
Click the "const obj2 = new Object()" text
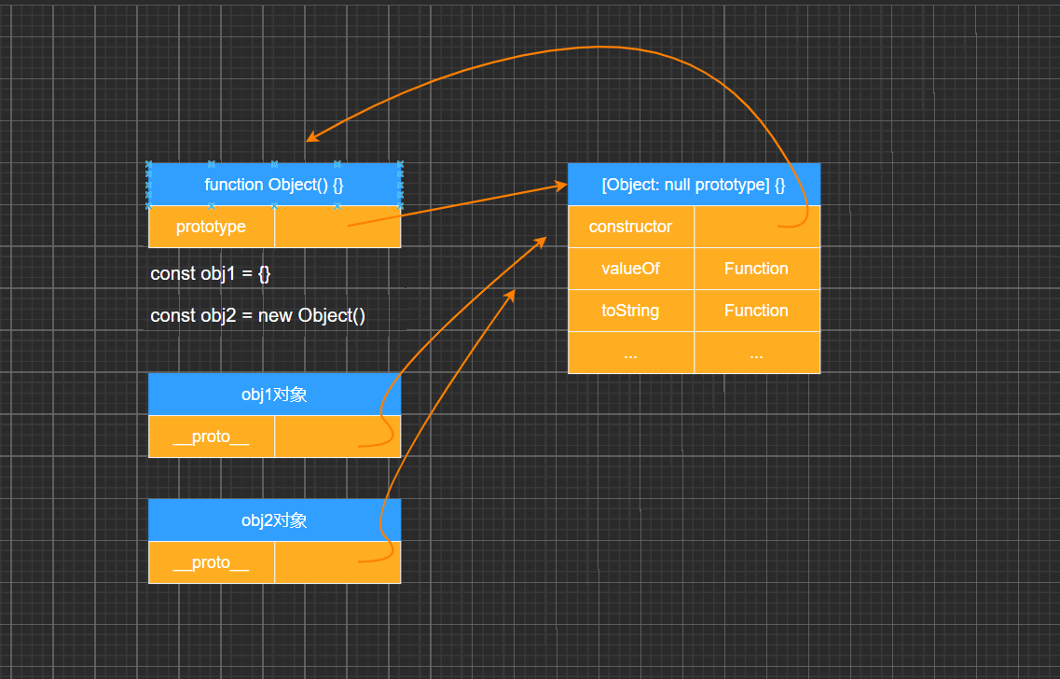point(256,315)
